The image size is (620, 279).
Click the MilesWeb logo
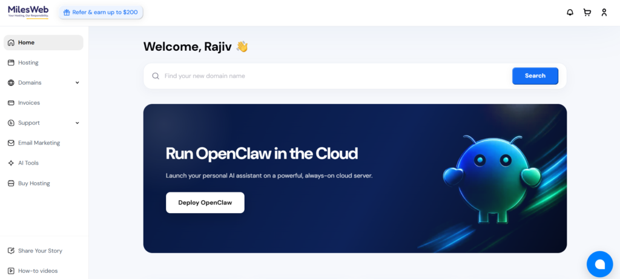[28, 11]
